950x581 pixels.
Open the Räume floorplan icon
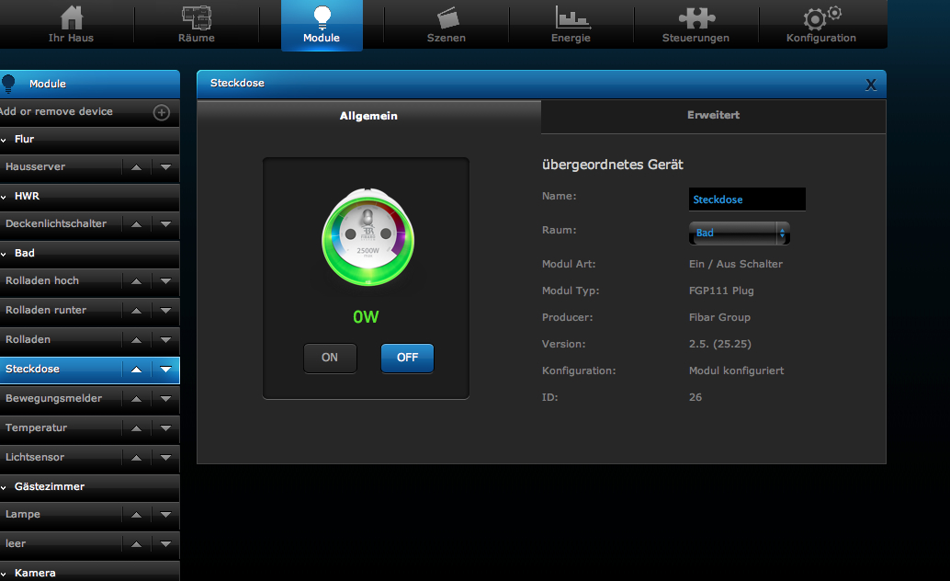point(197,17)
